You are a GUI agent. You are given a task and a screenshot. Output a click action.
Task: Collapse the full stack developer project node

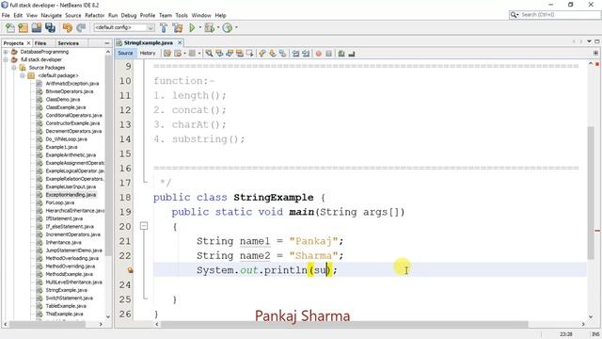pyautogui.click(x=6, y=59)
